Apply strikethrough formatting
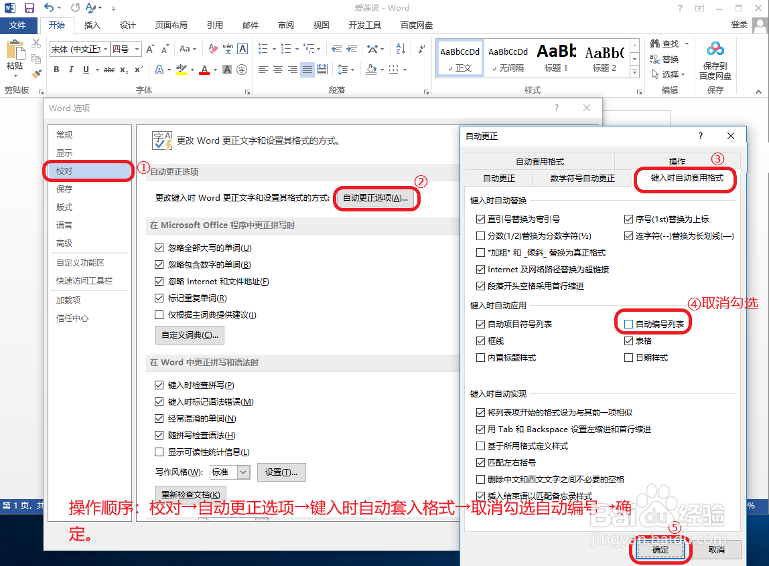 [109, 70]
